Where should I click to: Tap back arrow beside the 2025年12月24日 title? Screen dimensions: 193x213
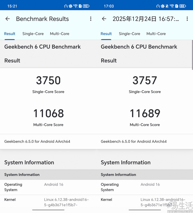[x=104, y=19]
